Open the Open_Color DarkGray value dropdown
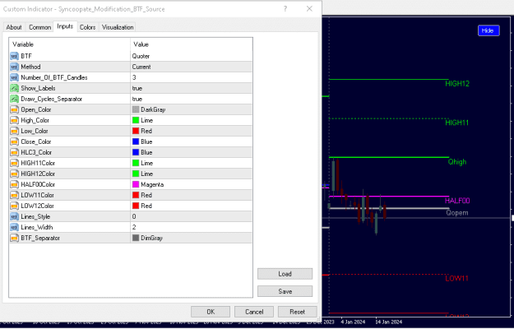 point(191,109)
